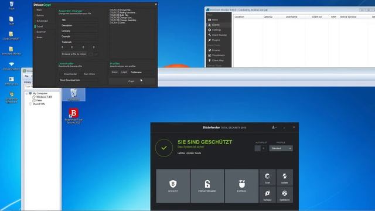Click the Optimieren tile in Bitdefender
The width and height of the screenshot is (375, 211).
tap(285, 195)
